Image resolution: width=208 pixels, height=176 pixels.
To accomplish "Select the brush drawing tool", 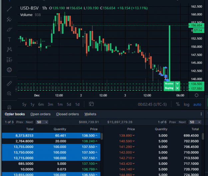I will (9, 29).
